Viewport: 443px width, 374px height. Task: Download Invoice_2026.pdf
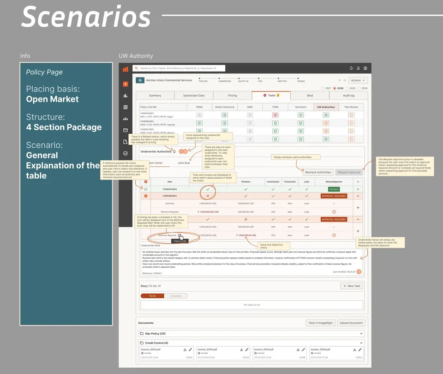pyautogui.click(x=354, y=350)
